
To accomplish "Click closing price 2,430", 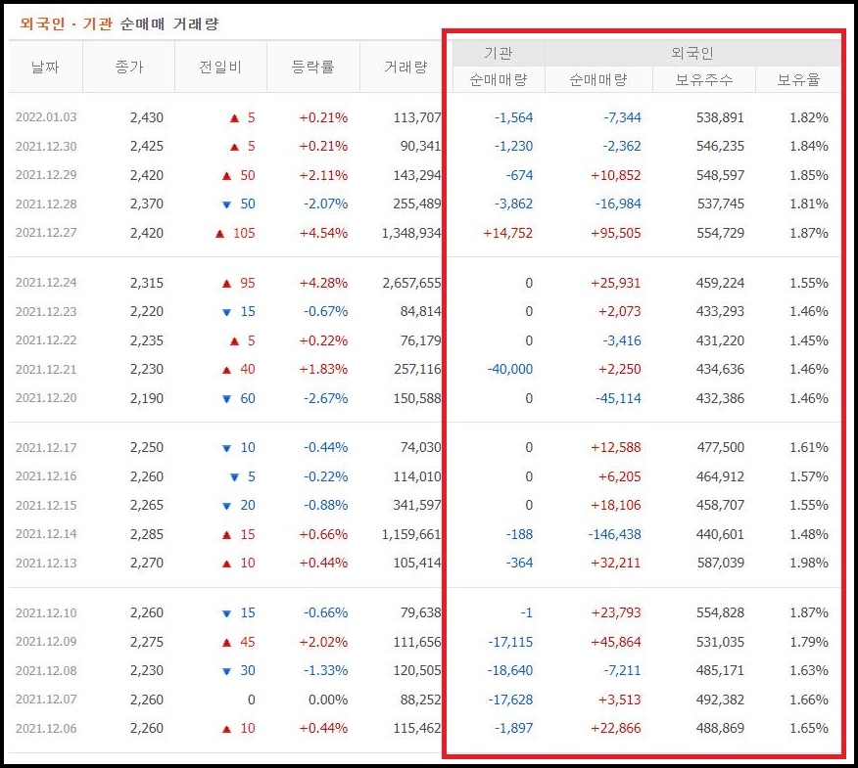I will coord(147,117).
